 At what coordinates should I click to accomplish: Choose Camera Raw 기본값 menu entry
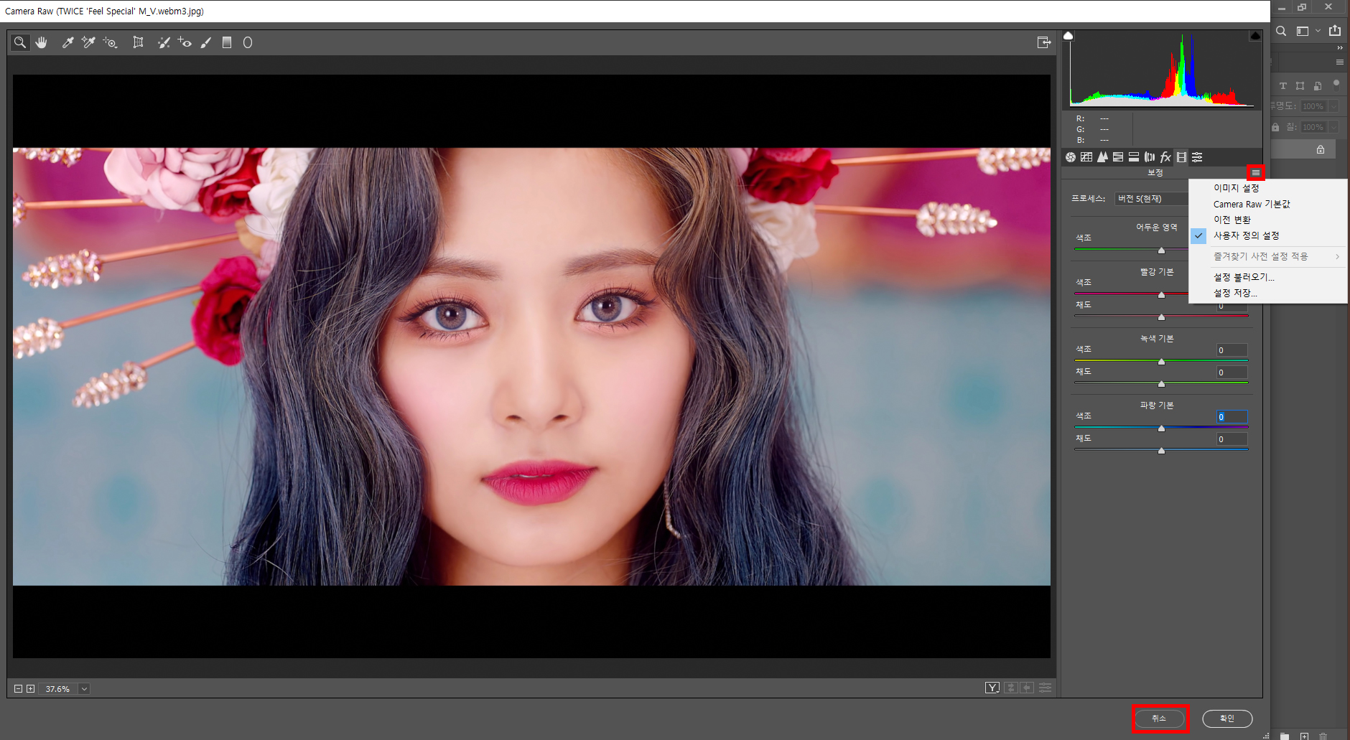pos(1252,204)
